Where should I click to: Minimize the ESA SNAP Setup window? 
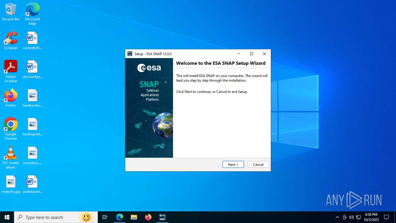pyautogui.click(x=239, y=54)
